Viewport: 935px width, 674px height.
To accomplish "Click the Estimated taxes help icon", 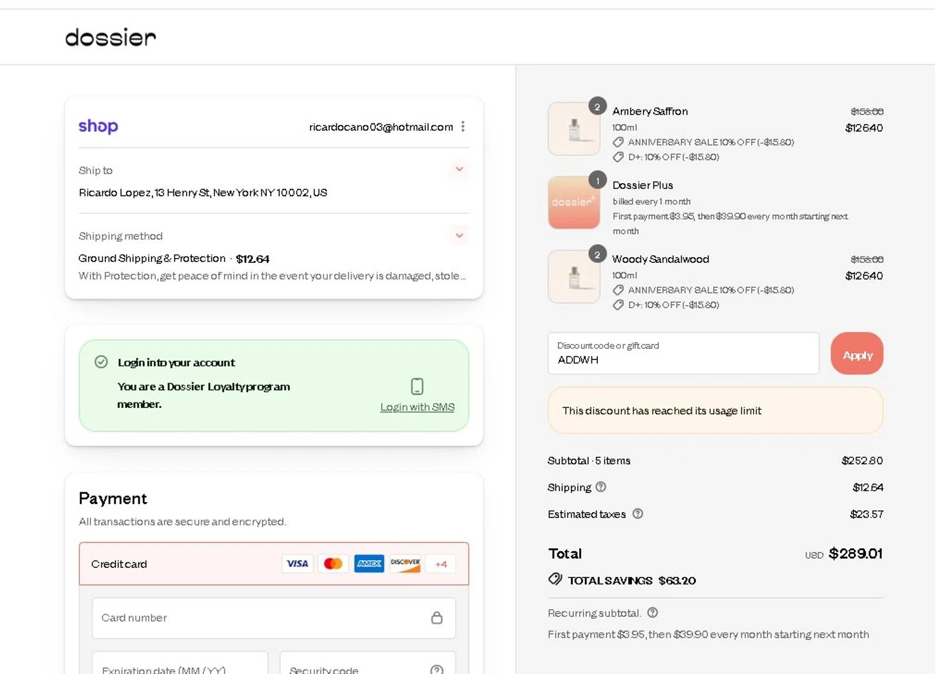I will (638, 514).
